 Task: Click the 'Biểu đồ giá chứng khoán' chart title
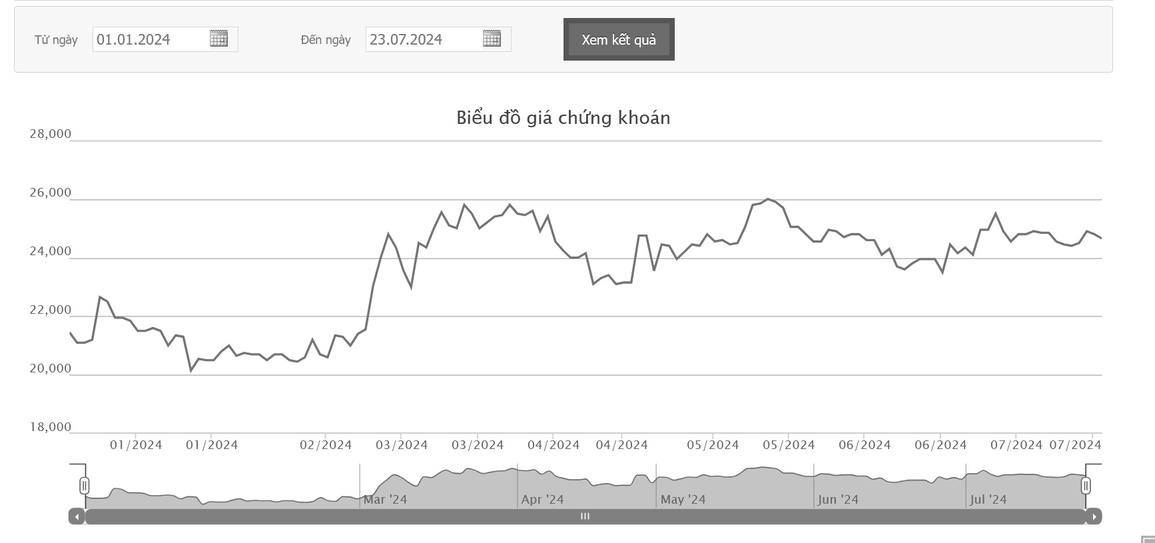(x=563, y=118)
